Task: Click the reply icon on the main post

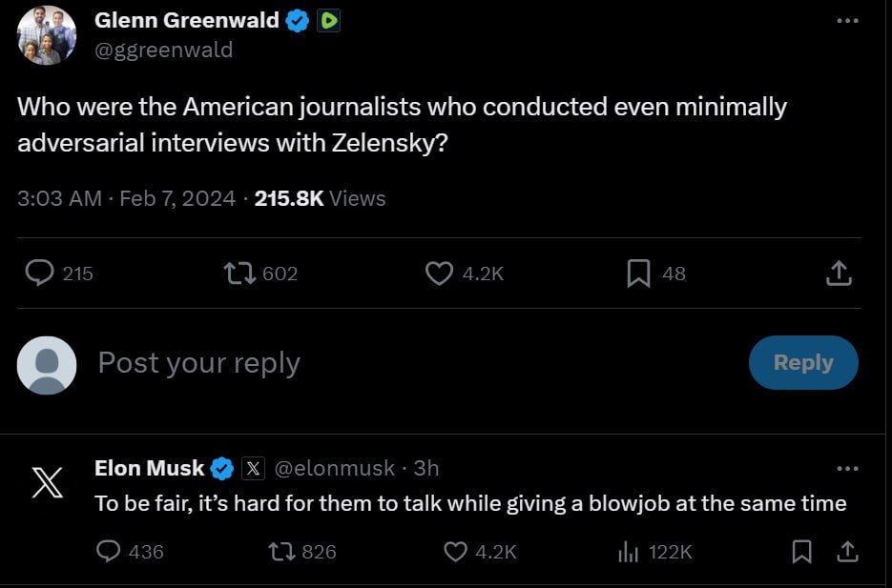Action: (x=39, y=274)
